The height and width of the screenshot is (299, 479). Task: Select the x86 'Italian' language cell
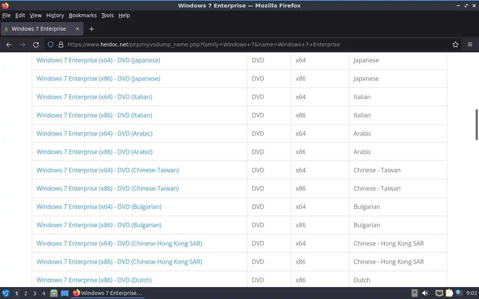tap(398, 115)
